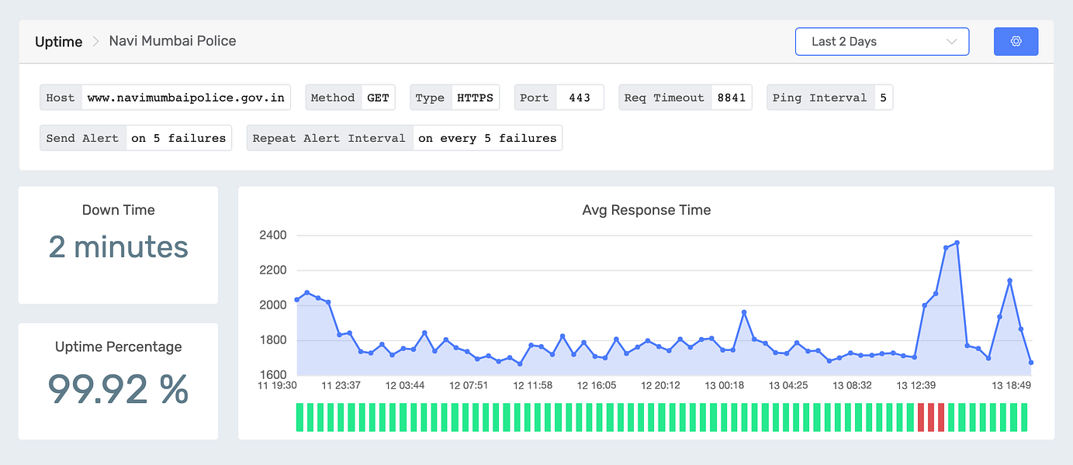Click the highest peak data point near 2360
Viewport: 1073px width, 465px height.
point(957,243)
